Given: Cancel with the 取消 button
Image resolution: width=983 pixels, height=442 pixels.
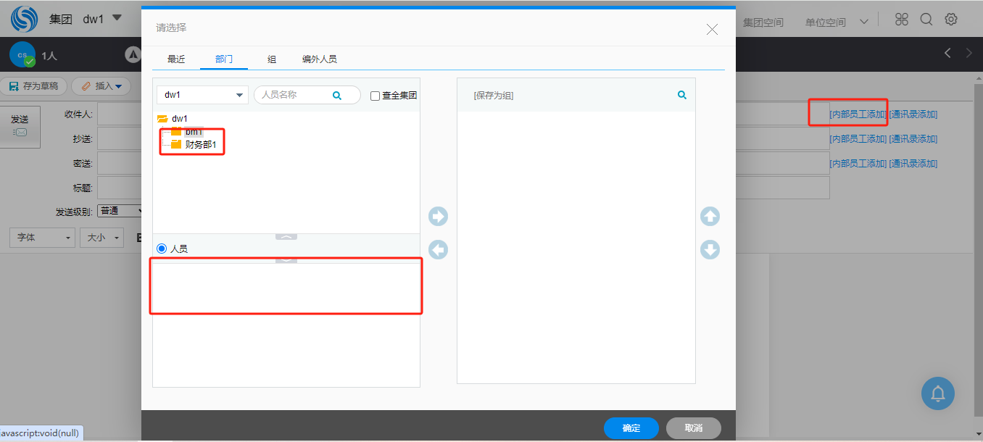Looking at the screenshot, I should pyautogui.click(x=694, y=428).
